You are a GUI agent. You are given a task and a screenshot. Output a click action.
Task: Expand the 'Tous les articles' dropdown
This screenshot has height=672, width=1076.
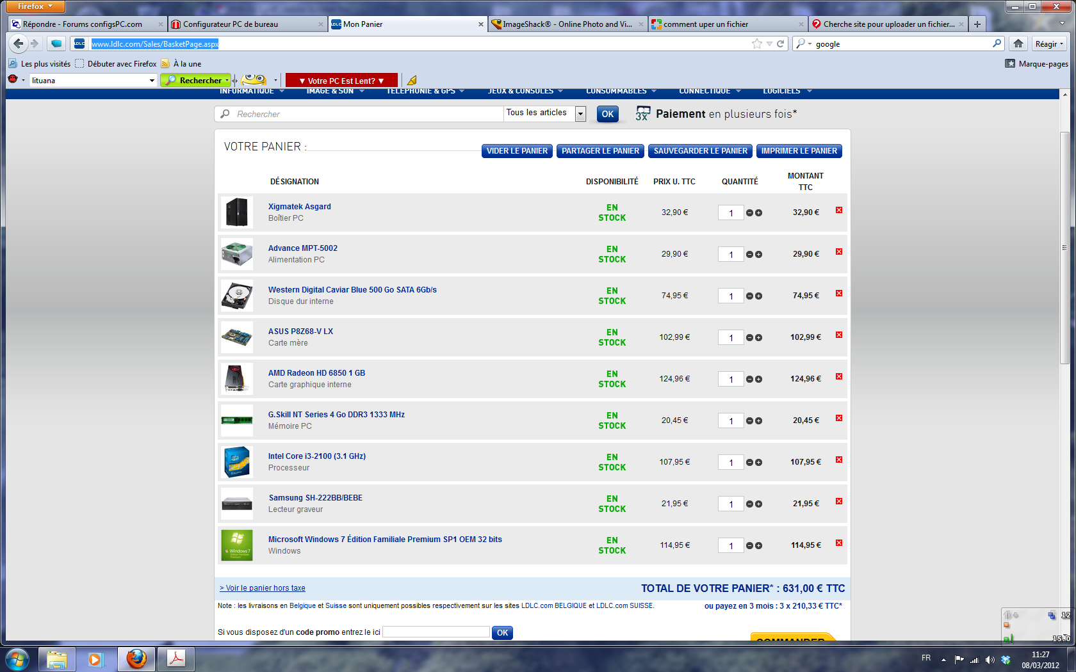tap(580, 114)
